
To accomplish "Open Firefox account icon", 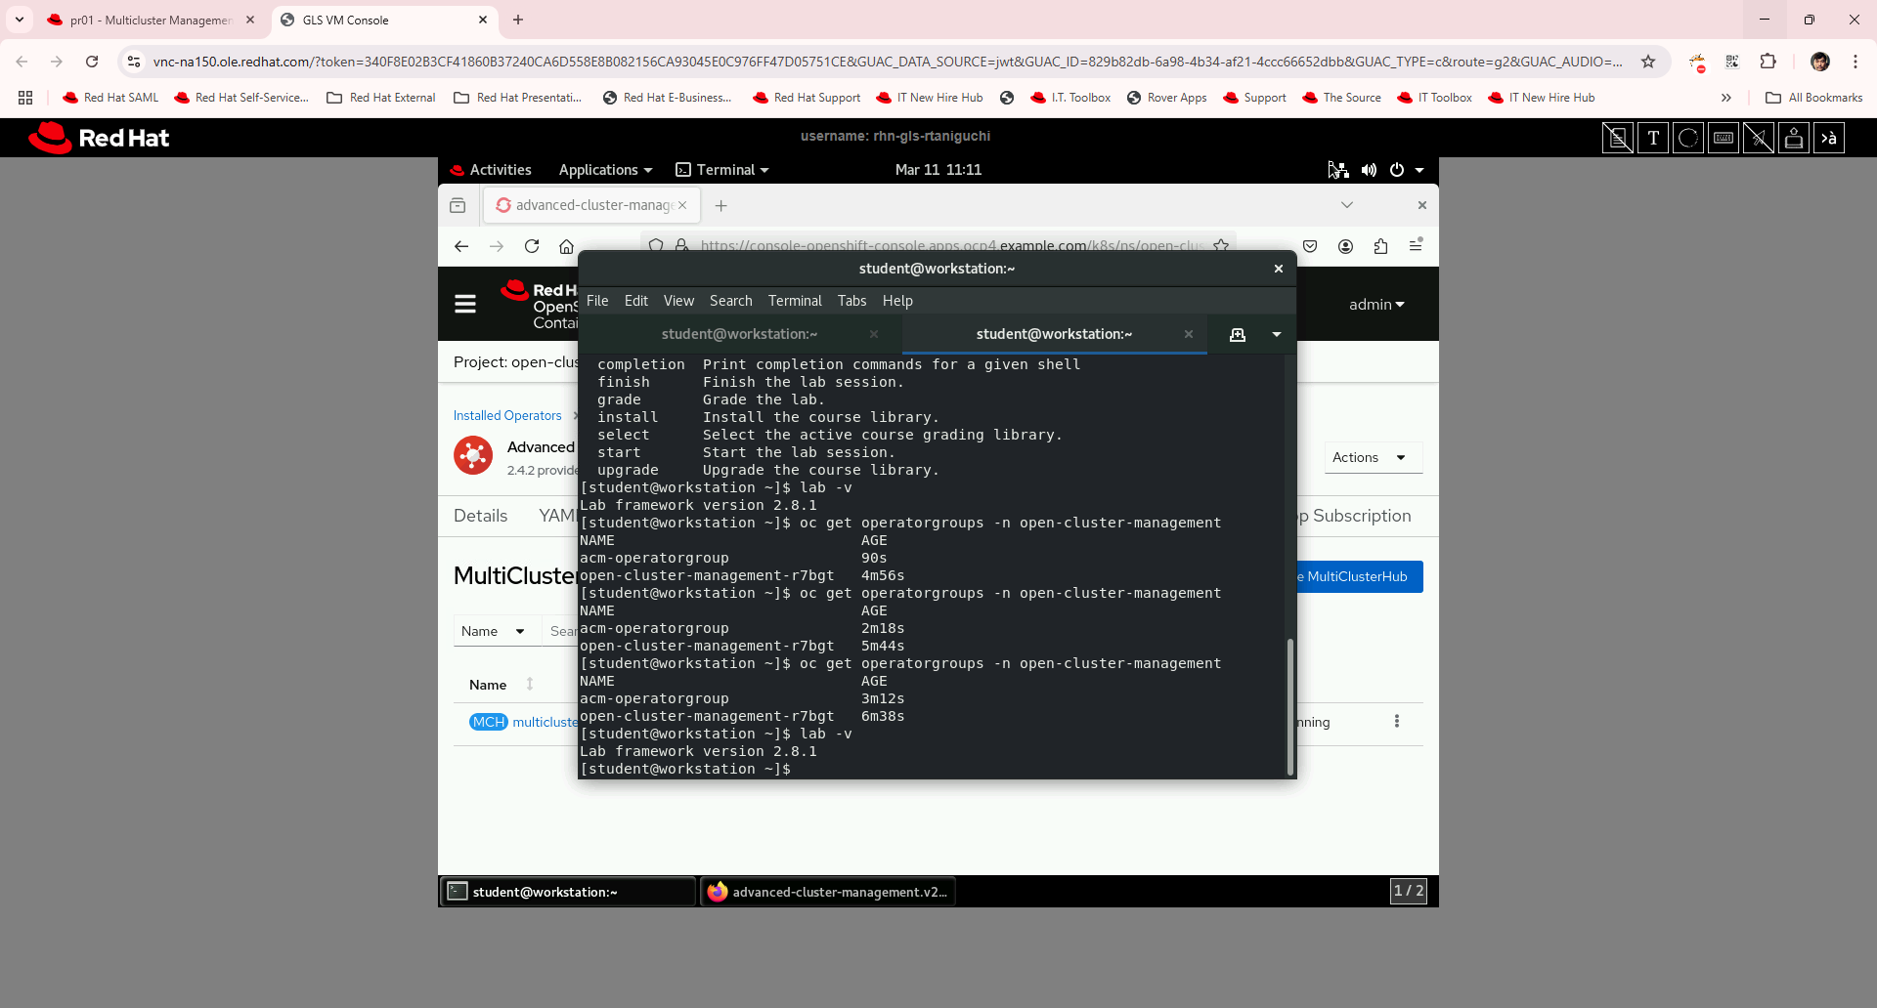I will 1345,246.
